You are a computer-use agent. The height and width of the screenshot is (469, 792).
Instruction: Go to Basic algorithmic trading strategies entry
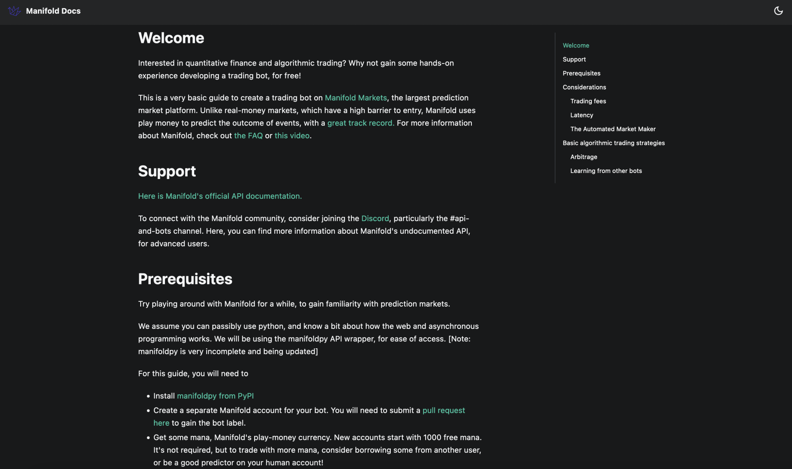614,143
